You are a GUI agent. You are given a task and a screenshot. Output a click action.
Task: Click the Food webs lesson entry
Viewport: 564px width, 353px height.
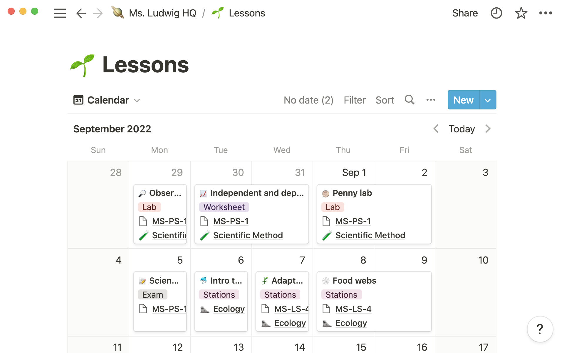click(x=353, y=280)
